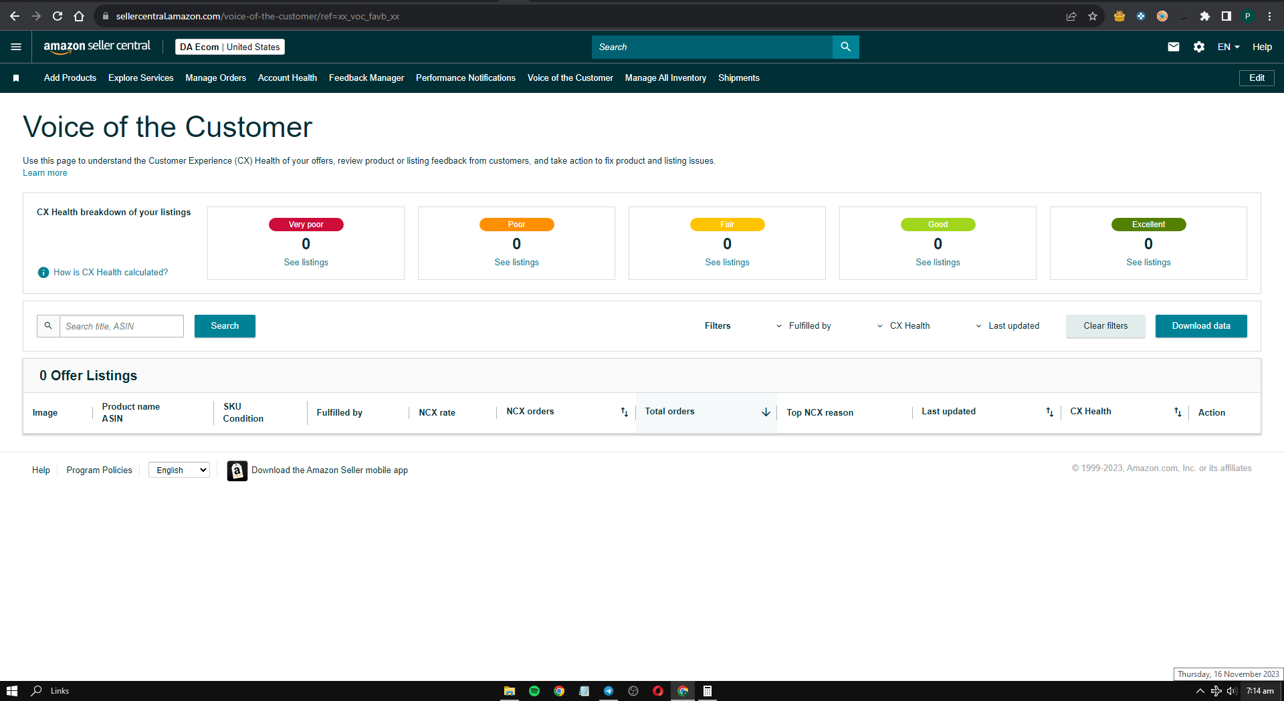Open Manage Orders menu item
Viewport: 1284px width, 701px height.
(x=216, y=78)
